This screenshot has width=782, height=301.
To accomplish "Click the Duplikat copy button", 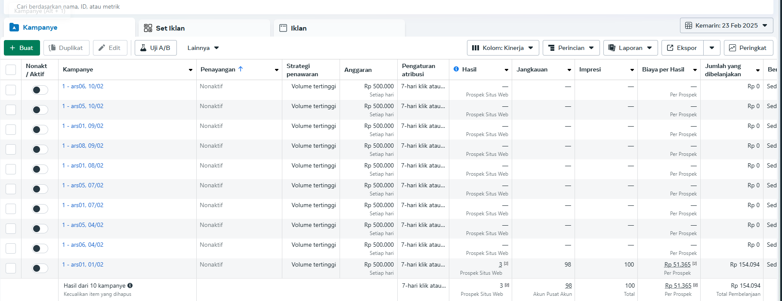I will (66, 48).
